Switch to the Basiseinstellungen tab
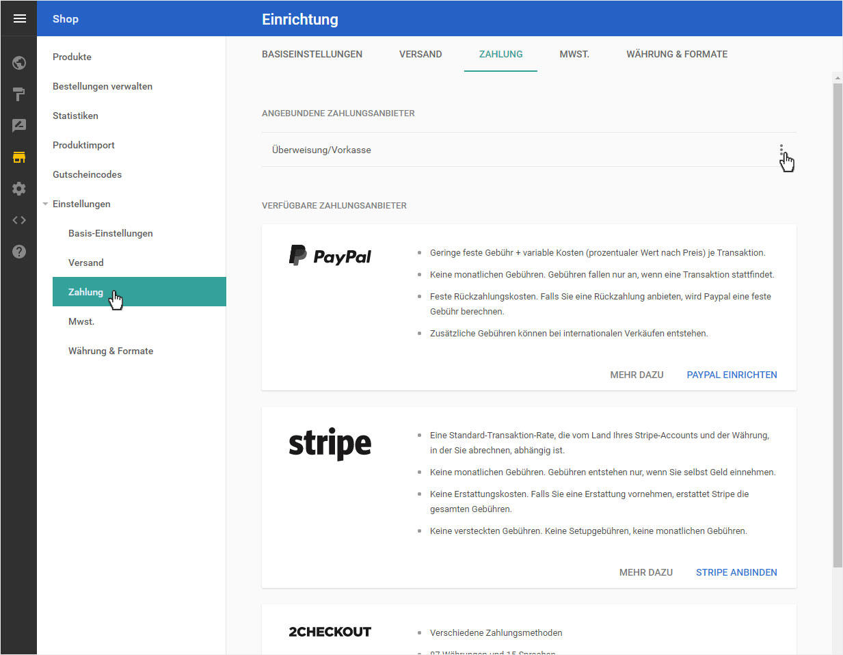 (x=312, y=54)
